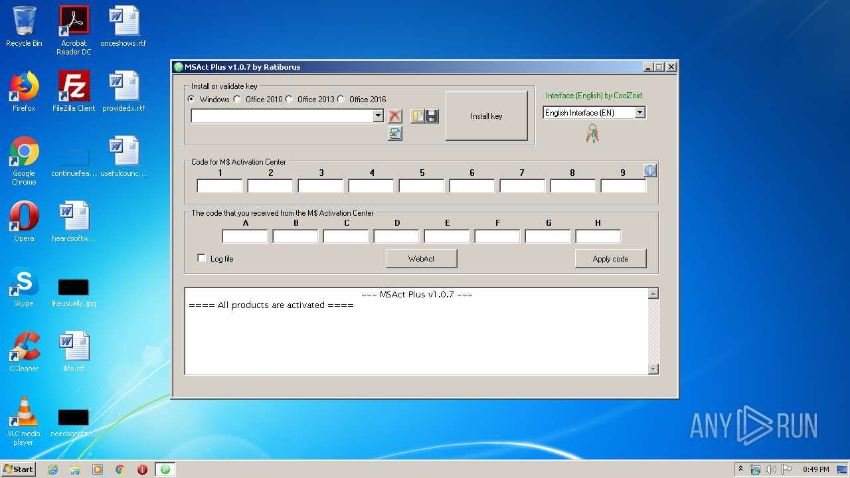Launch Firefox desktop shortcut
This screenshot has height=478, width=850.
24,92
